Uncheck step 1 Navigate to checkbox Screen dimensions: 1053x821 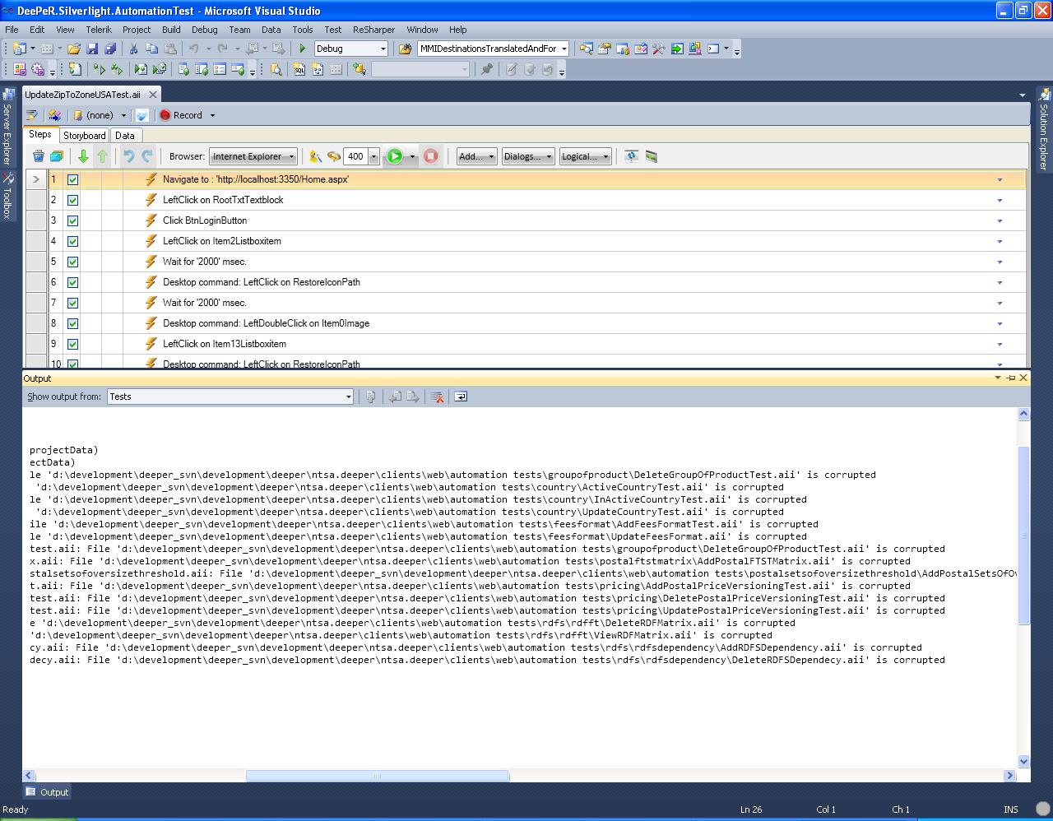point(72,179)
